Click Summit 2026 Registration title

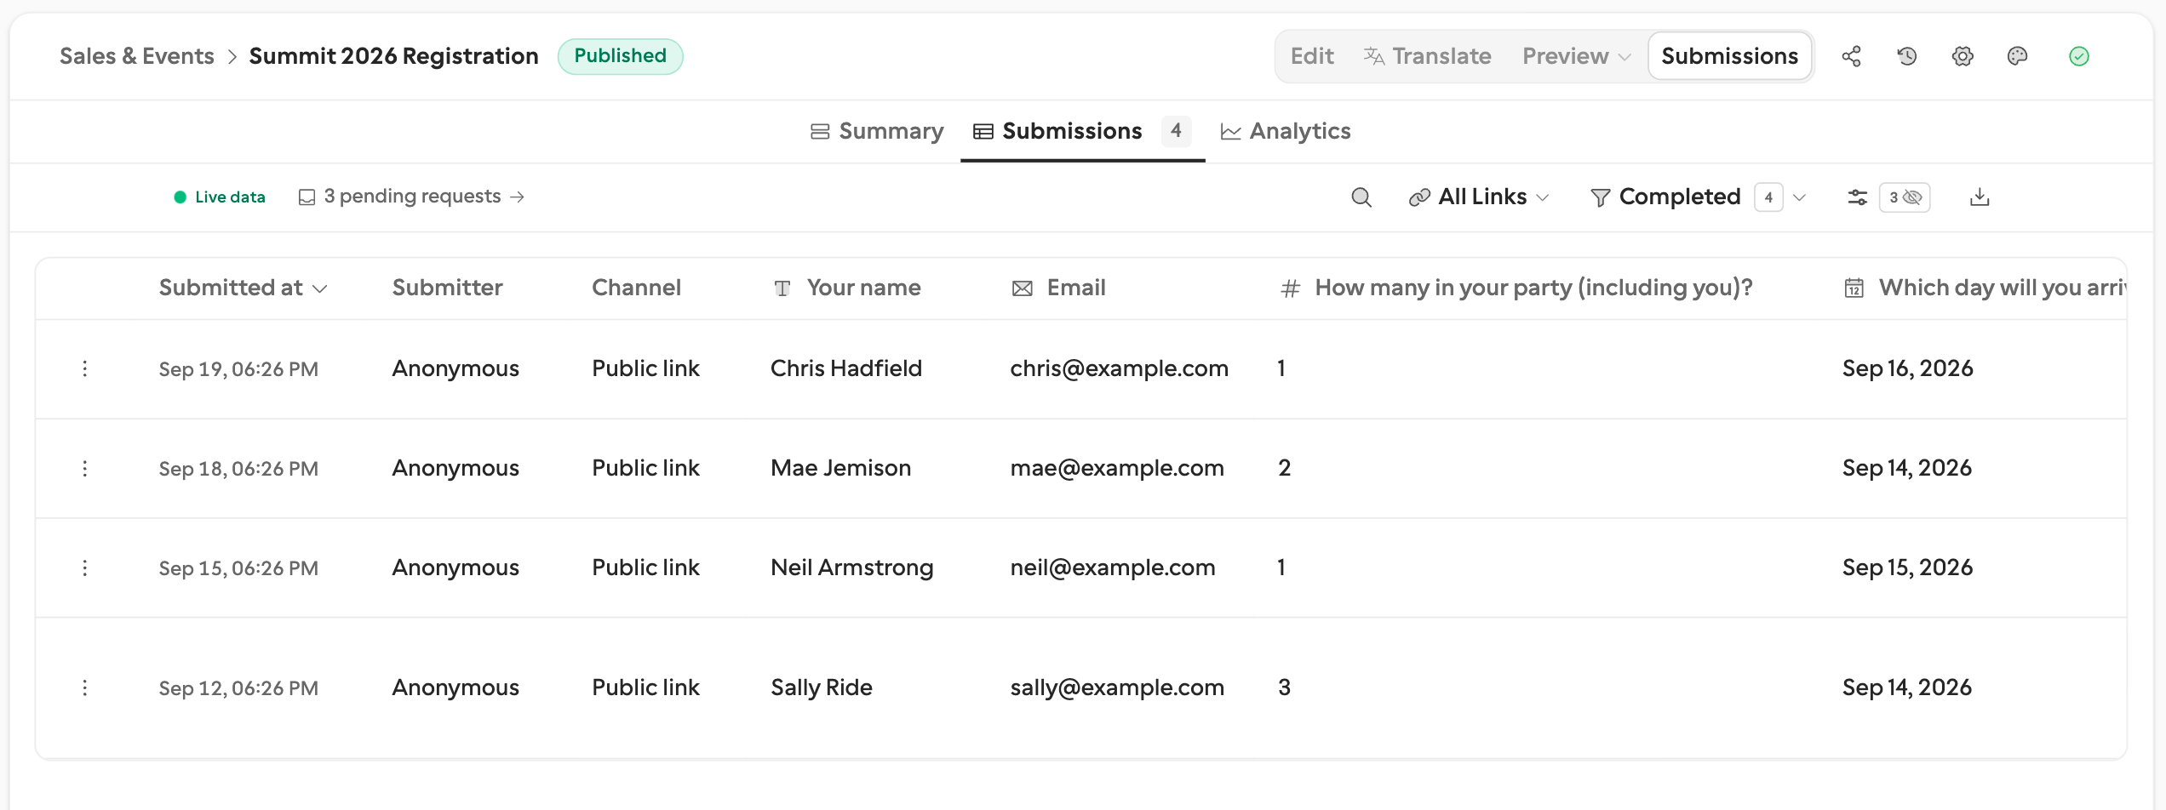coord(393,56)
